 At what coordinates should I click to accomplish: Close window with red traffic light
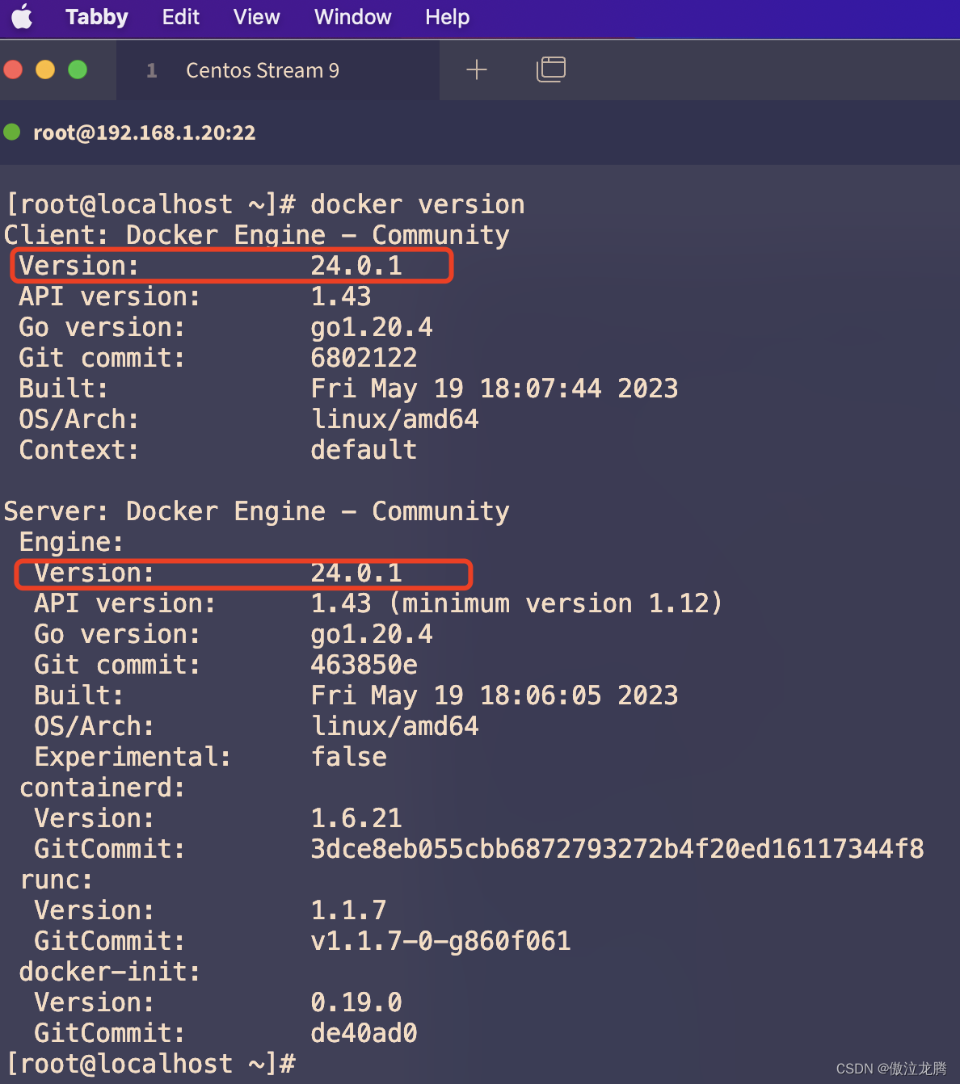(13, 69)
